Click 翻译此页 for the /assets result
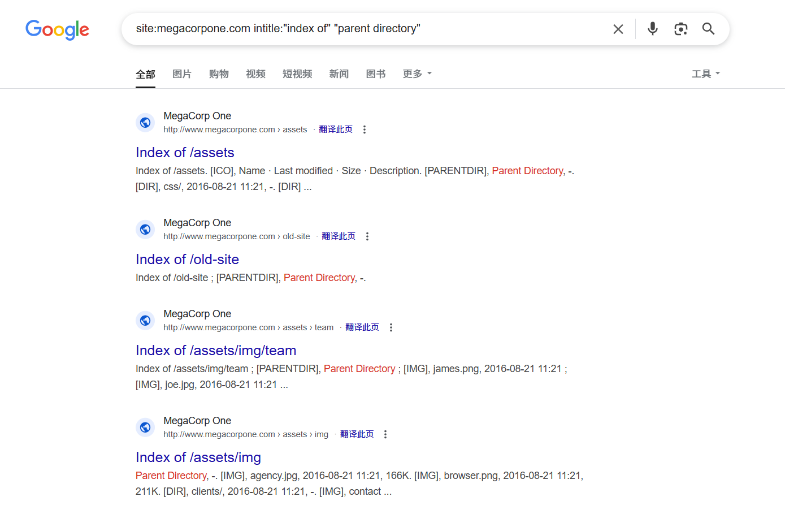 point(336,130)
